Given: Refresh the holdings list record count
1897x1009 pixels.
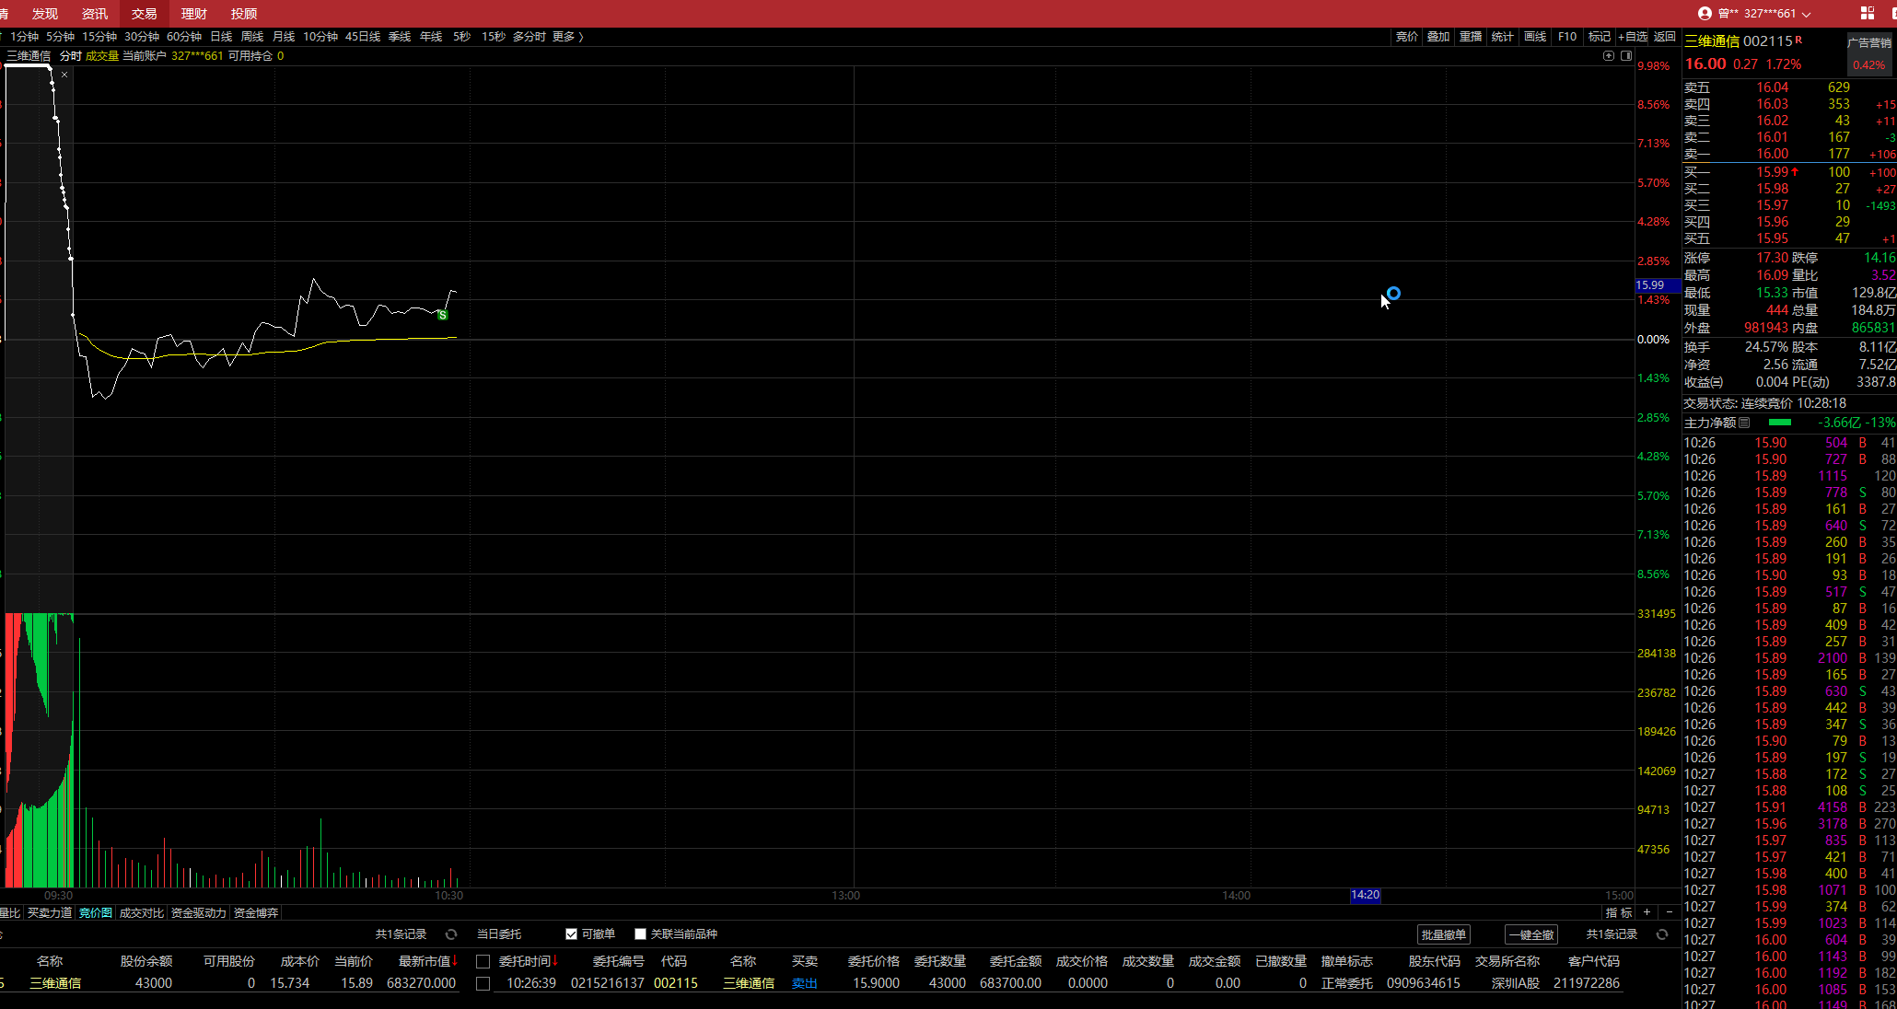Looking at the screenshot, I should click(x=451, y=934).
